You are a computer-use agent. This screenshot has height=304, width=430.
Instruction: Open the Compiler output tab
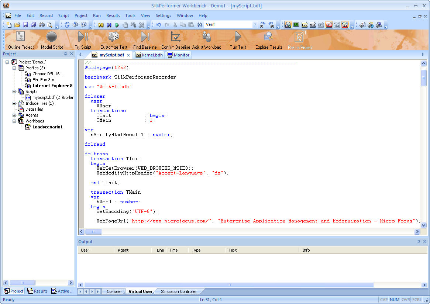coord(114,291)
